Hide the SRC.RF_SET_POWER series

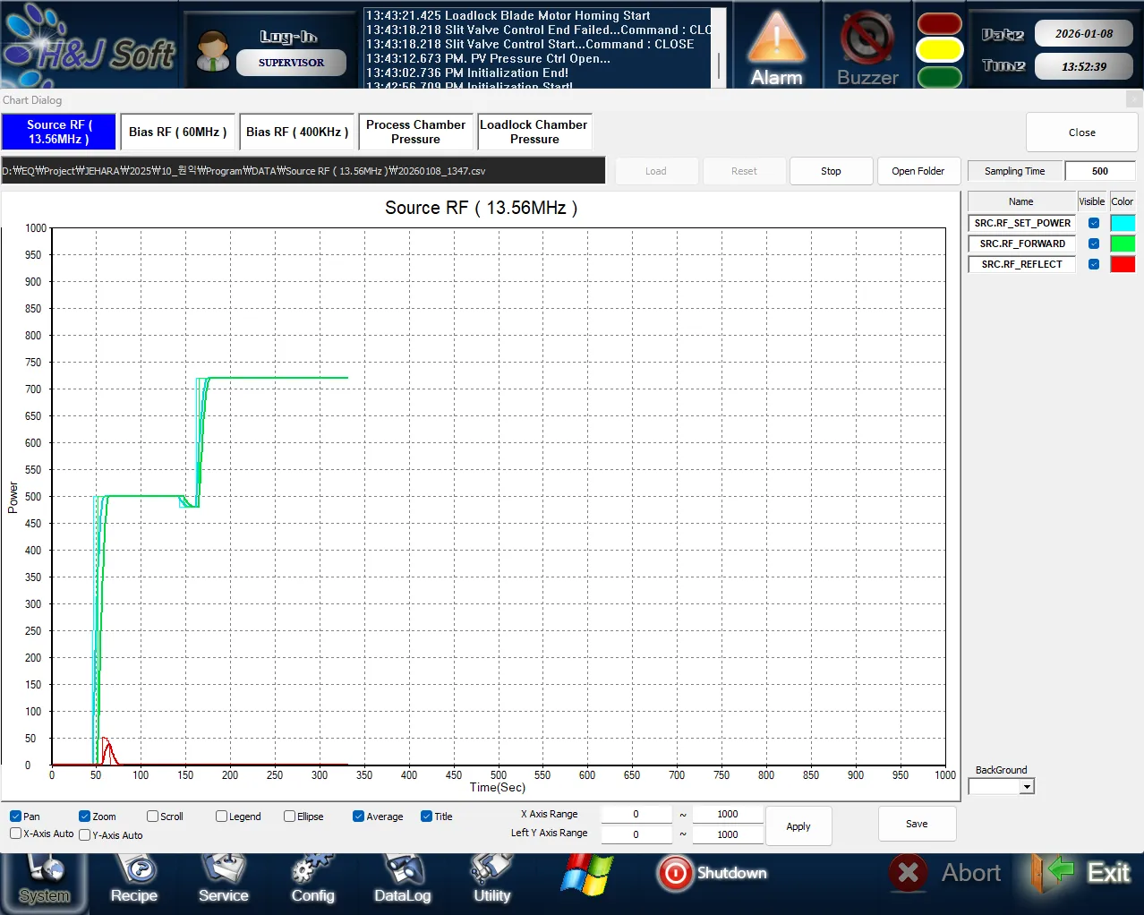[1094, 223]
